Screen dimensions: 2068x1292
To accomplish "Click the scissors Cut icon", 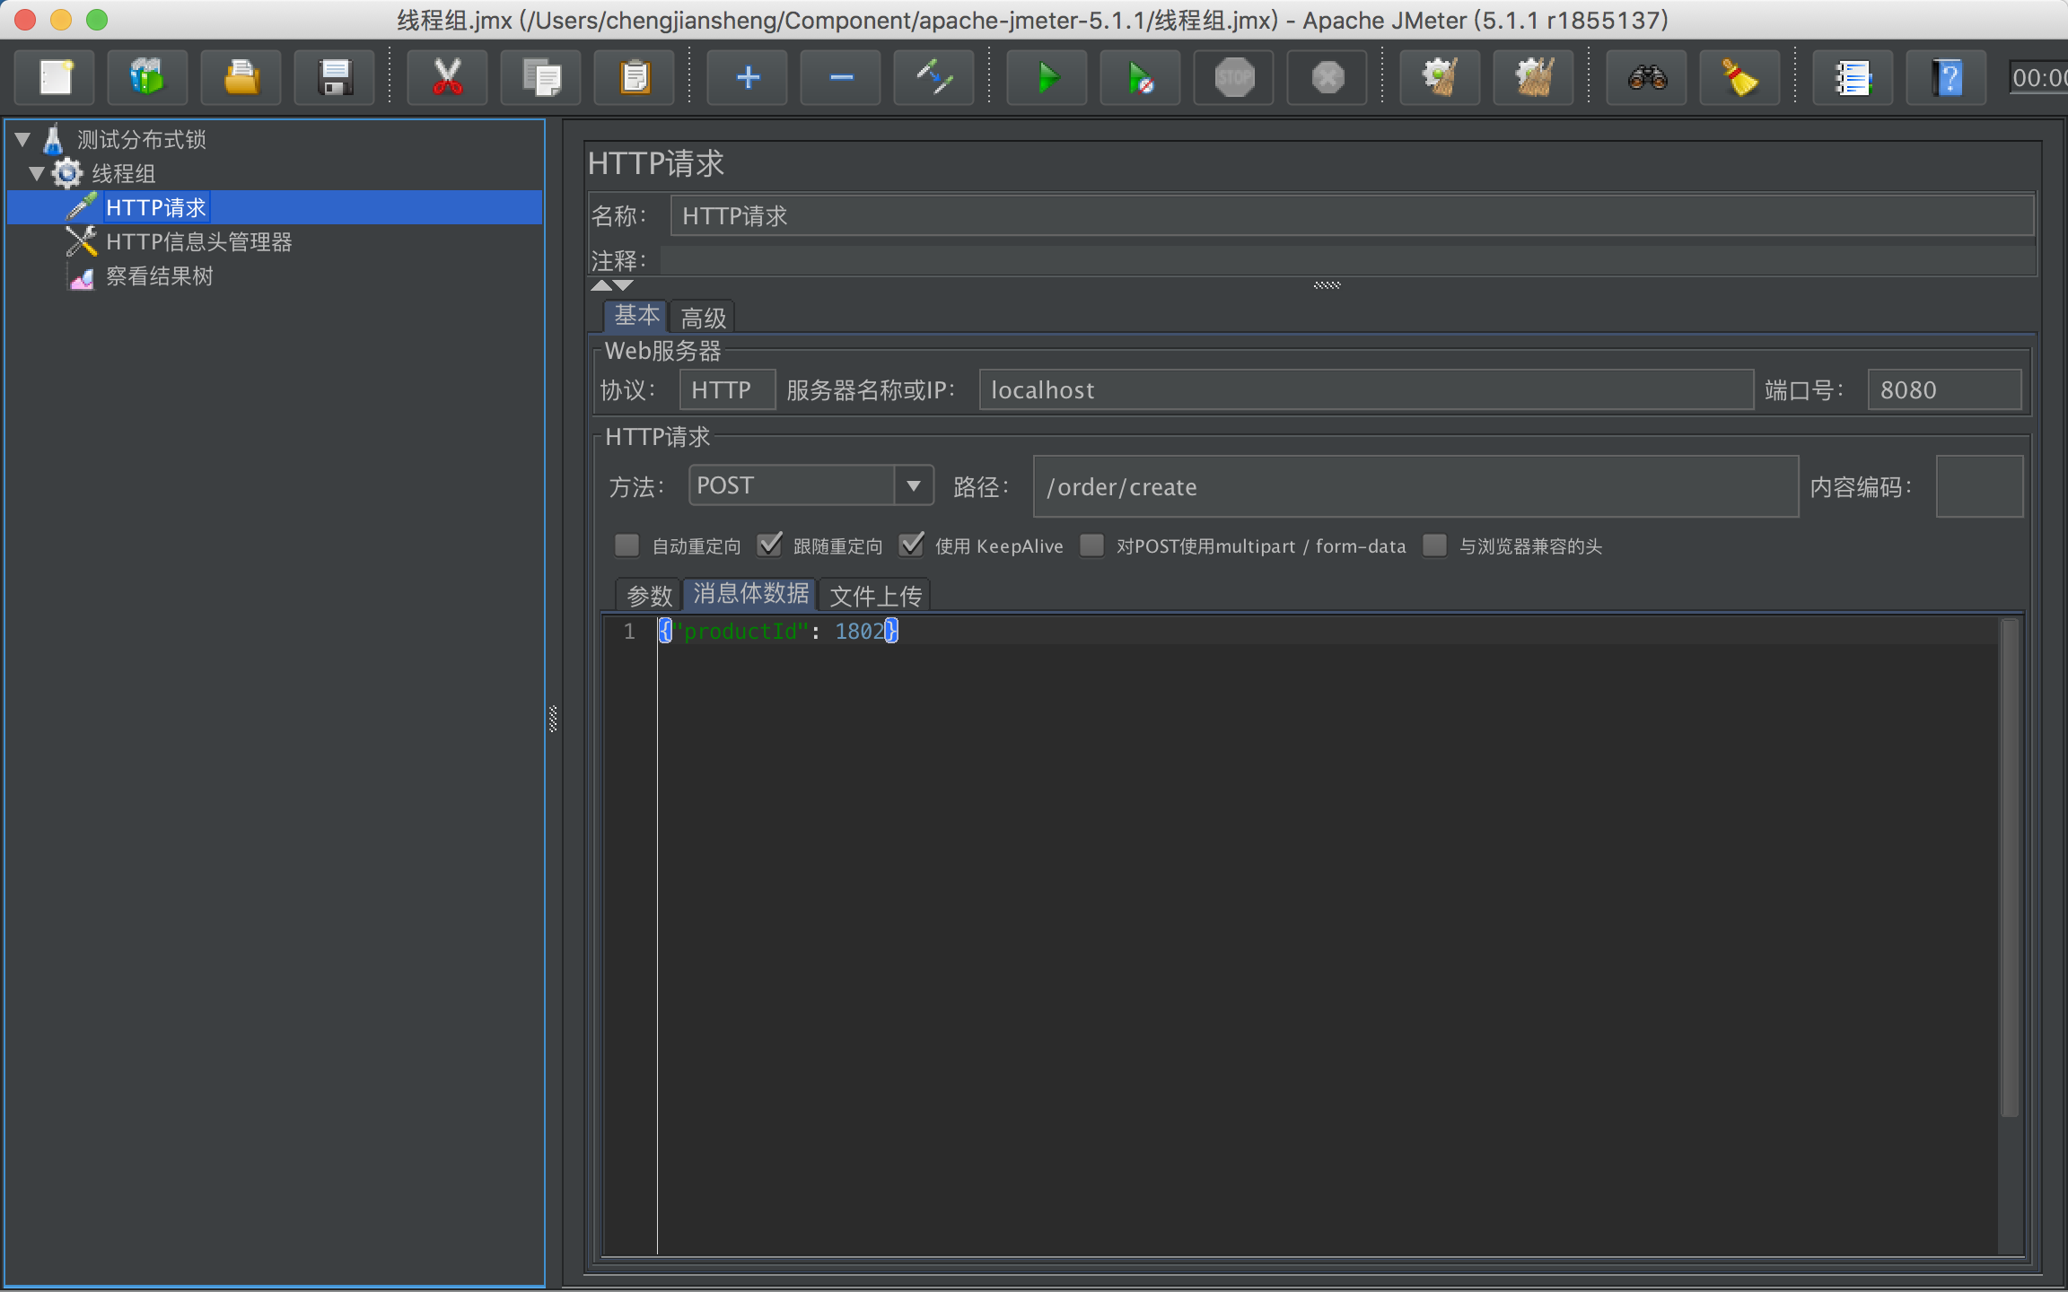I will point(447,78).
